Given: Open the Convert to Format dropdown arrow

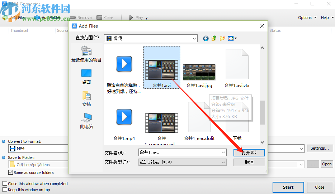Looking at the screenshot, I should point(301,149).
